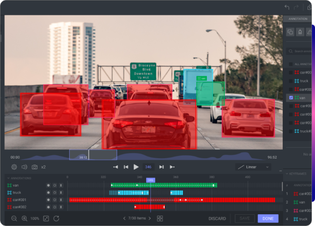Click the undo arrow icon
The image size is (315, 226).
click(x=287, y=7)
